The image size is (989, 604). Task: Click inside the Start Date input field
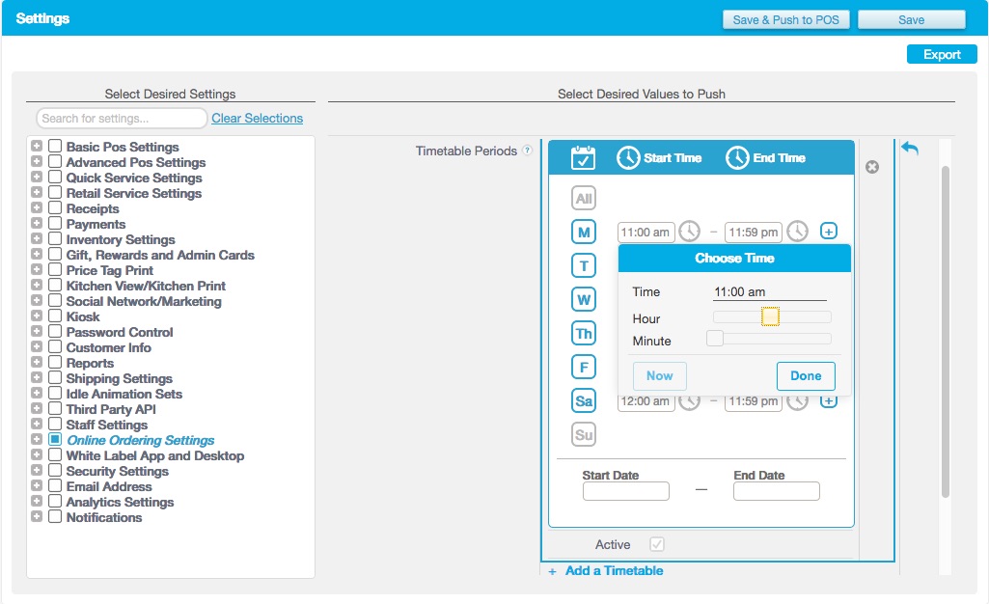pyautogui.click(x=625, y=491)
